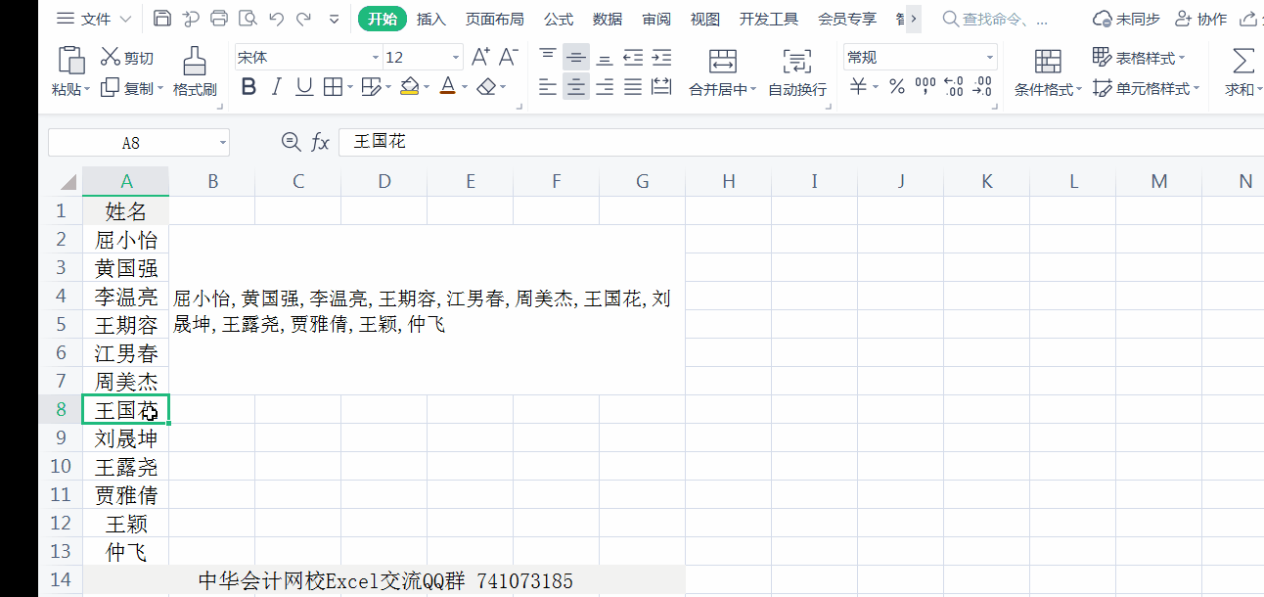Click the fill color bucket swatch
1264x597 pixels.
pos(409,87)
